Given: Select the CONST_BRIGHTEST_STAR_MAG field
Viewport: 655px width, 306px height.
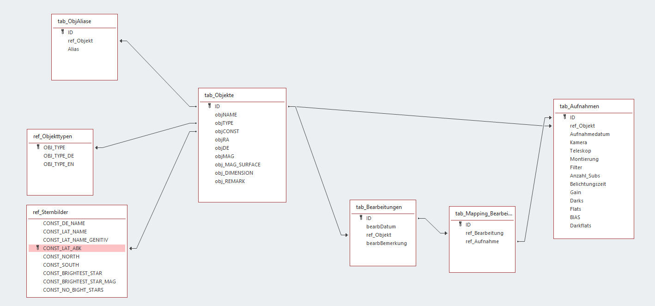Looking at the screenshot, I should pos(79,282).
